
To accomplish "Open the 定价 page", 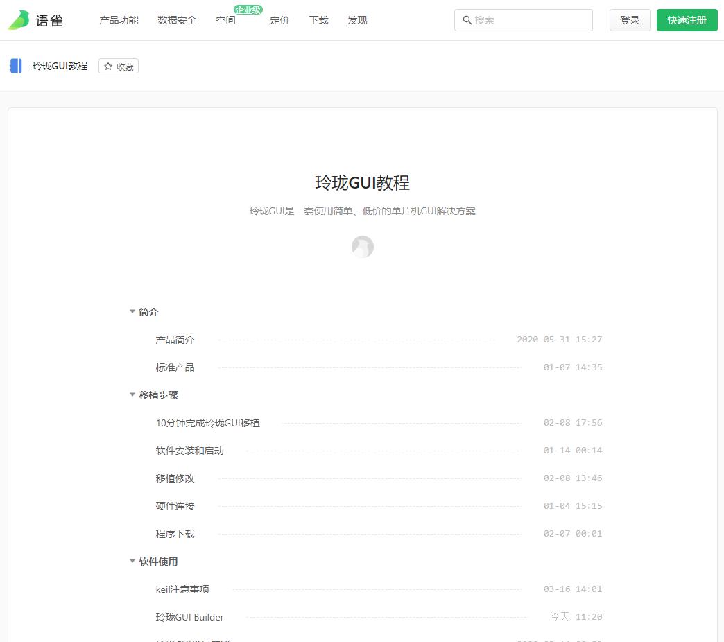I will (279, 20).
